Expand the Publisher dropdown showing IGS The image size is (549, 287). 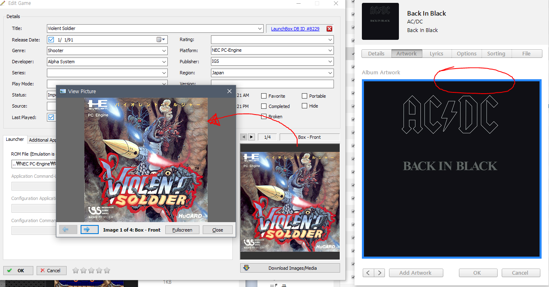330,62
